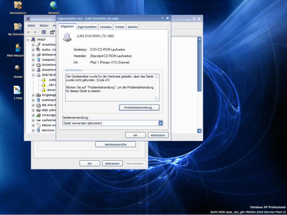The width and height of the screenshot is (287, 215).
Task: Click the Properties toolbar icon in Geräte-Manager
Action: click(x=52, y=32)
